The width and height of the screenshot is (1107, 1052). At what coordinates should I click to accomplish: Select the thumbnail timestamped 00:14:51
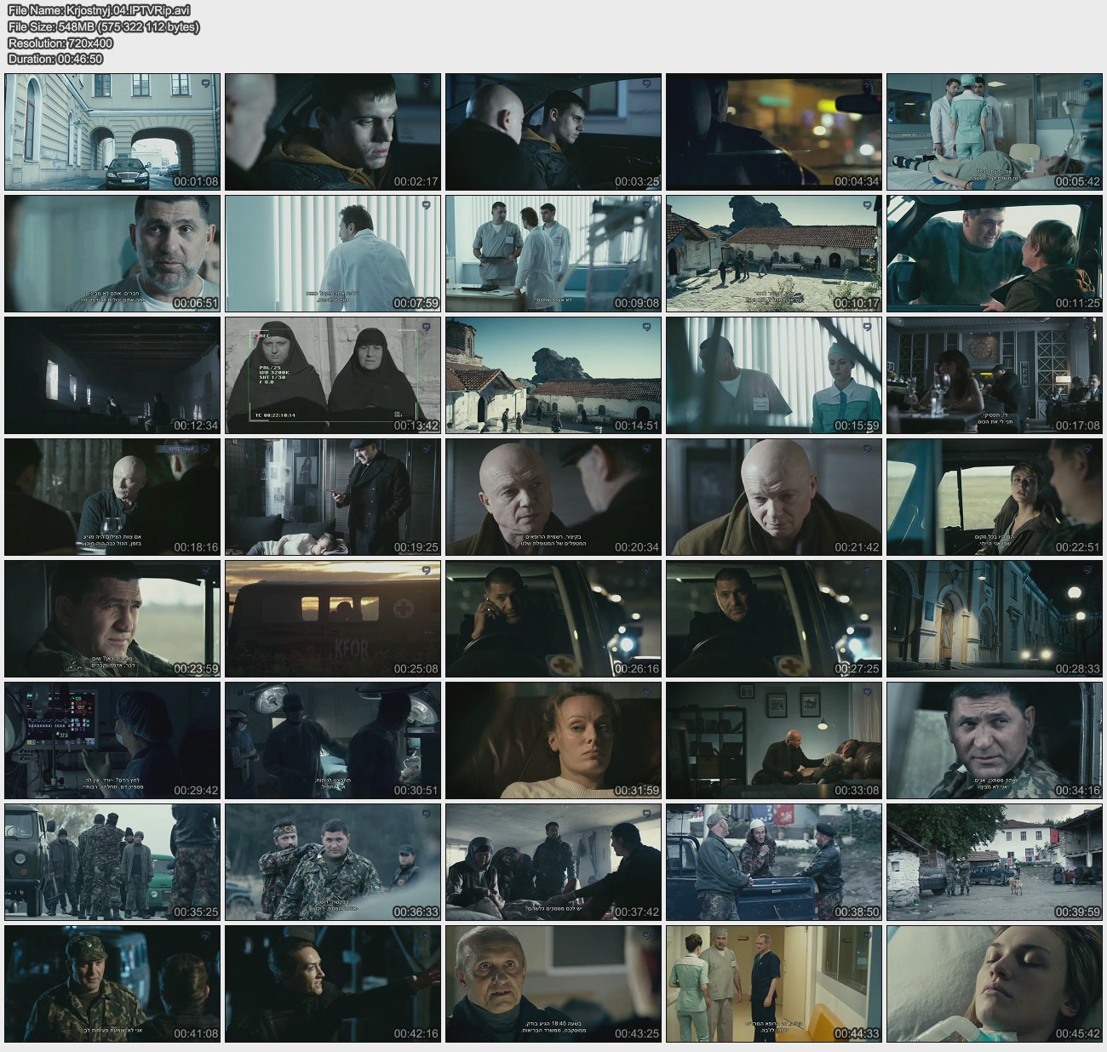[553, 375]
